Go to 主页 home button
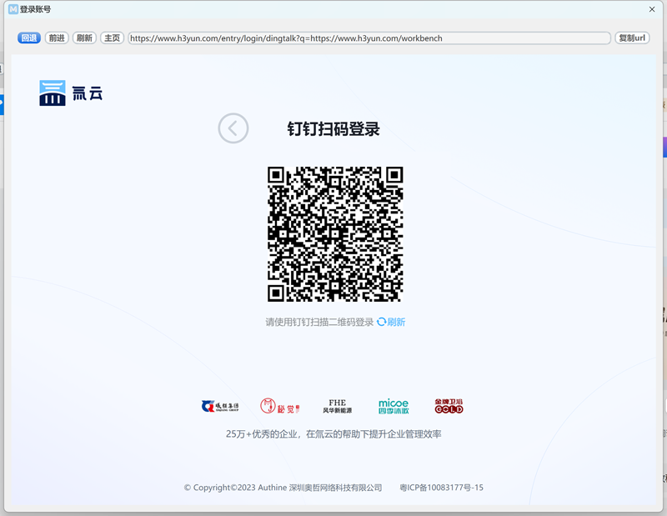The height and width of the screenshot is (516, 667). point(112,38)
